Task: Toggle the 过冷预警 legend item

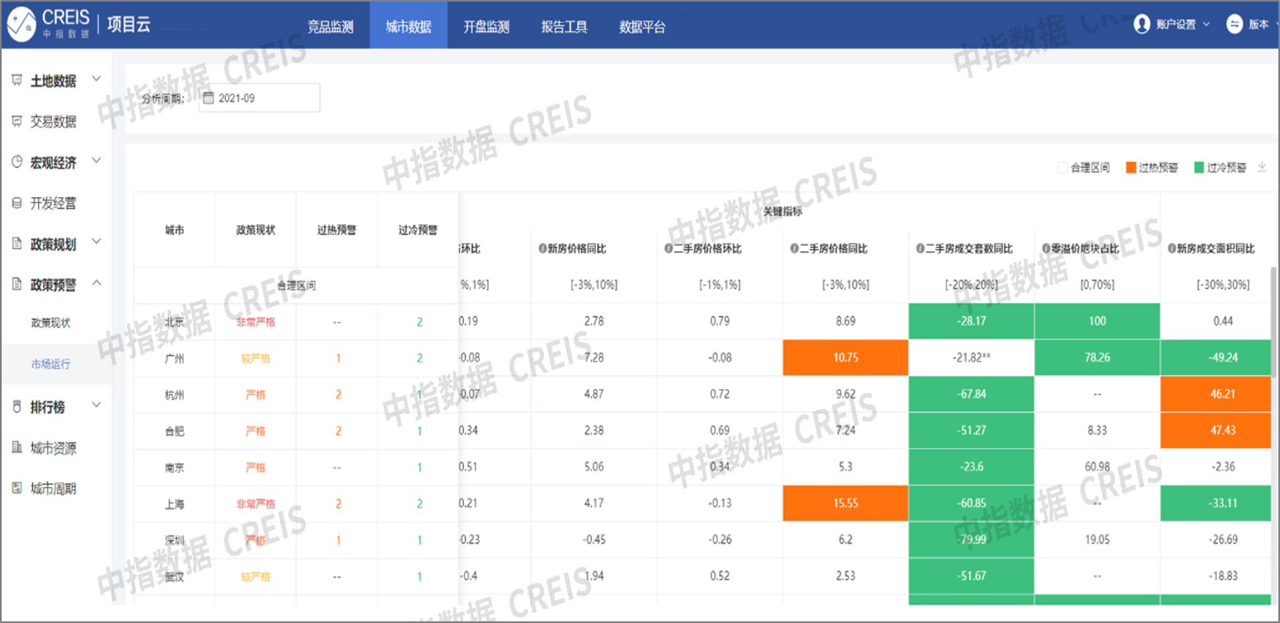Action: [1199, 168]
